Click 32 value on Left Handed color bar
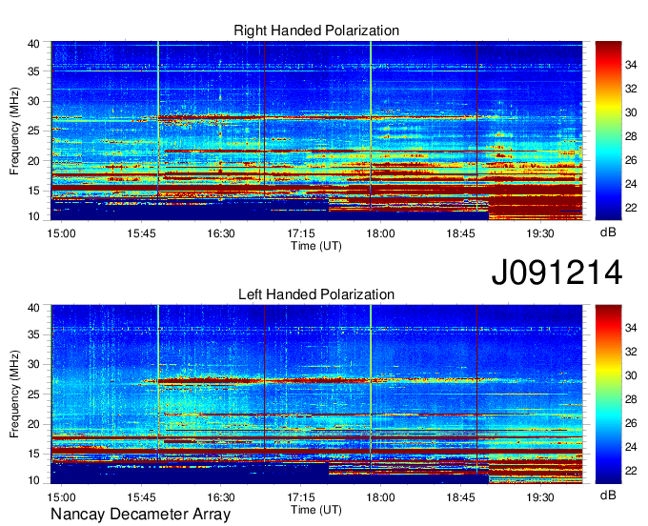 pyautogui.click(x=631, y=352)
